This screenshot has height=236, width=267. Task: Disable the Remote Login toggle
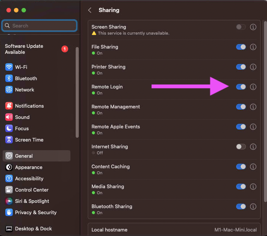[241, 87]
